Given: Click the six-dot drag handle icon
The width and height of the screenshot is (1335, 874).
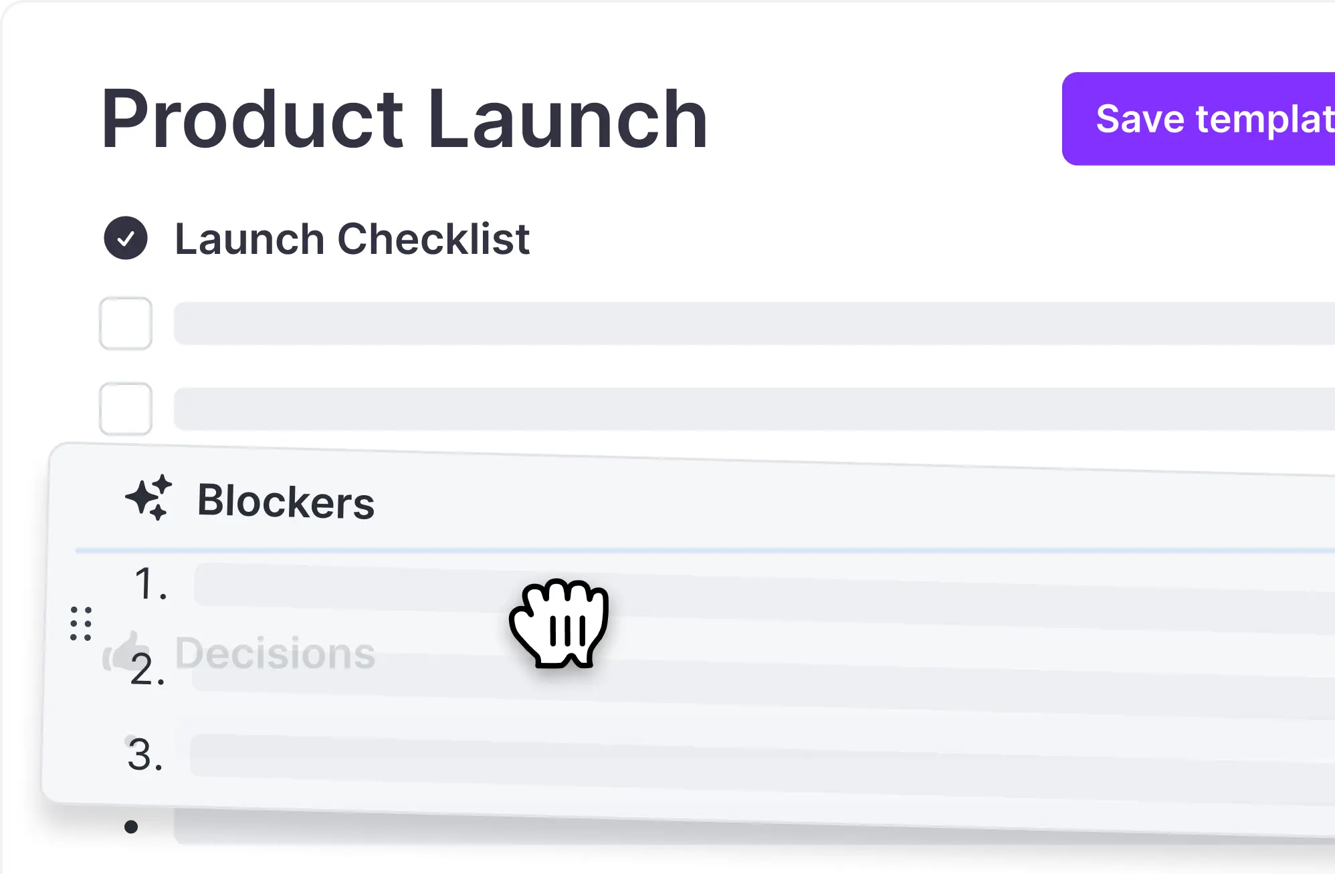Looking at the screenshot, I should click(81, 623).
